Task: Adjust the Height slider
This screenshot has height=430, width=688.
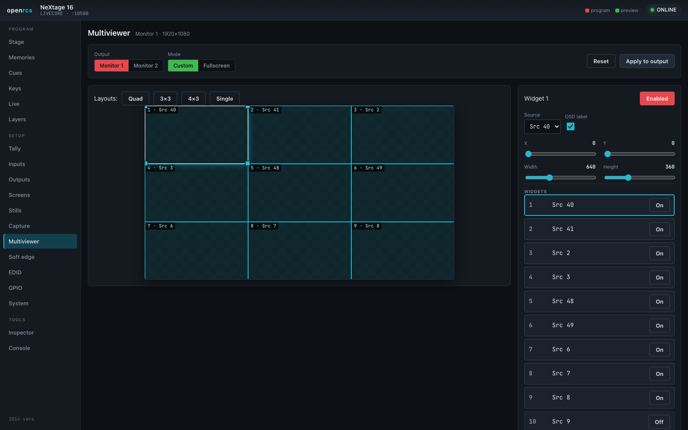Action: point(639,178)
